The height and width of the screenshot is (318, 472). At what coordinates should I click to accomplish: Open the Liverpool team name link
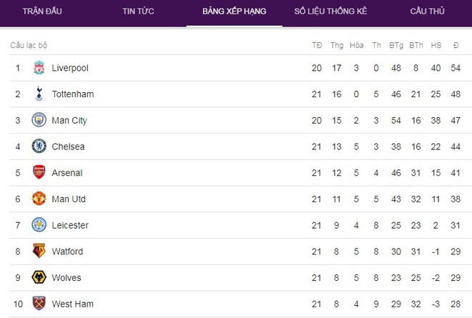70,68
